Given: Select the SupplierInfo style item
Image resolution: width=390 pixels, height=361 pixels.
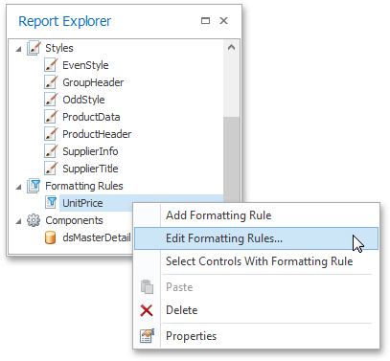Looking at the screenshot, I should (90, 151).
